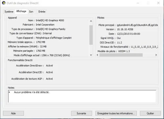Click the 'Internal' converter type value

pyautogui.click(x=47, y=33)
